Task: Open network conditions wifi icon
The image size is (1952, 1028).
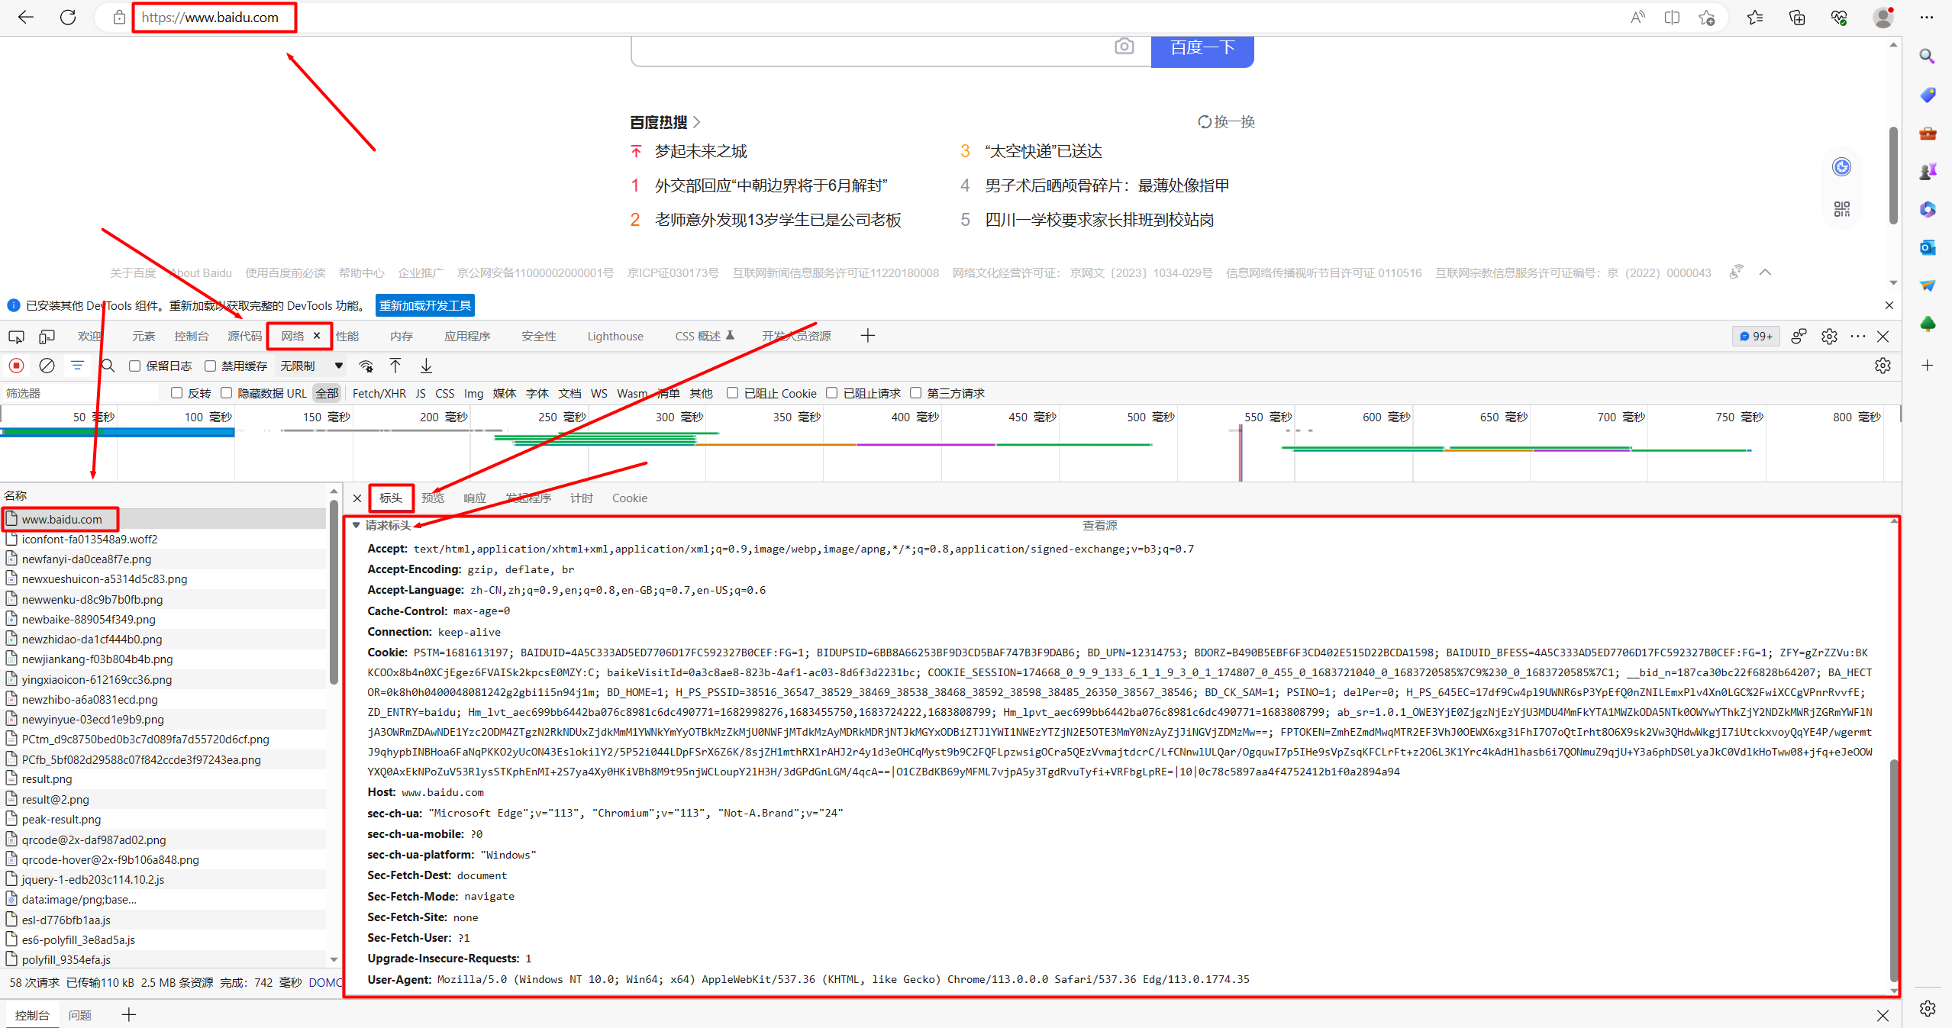Action: (x=366, y=366)
